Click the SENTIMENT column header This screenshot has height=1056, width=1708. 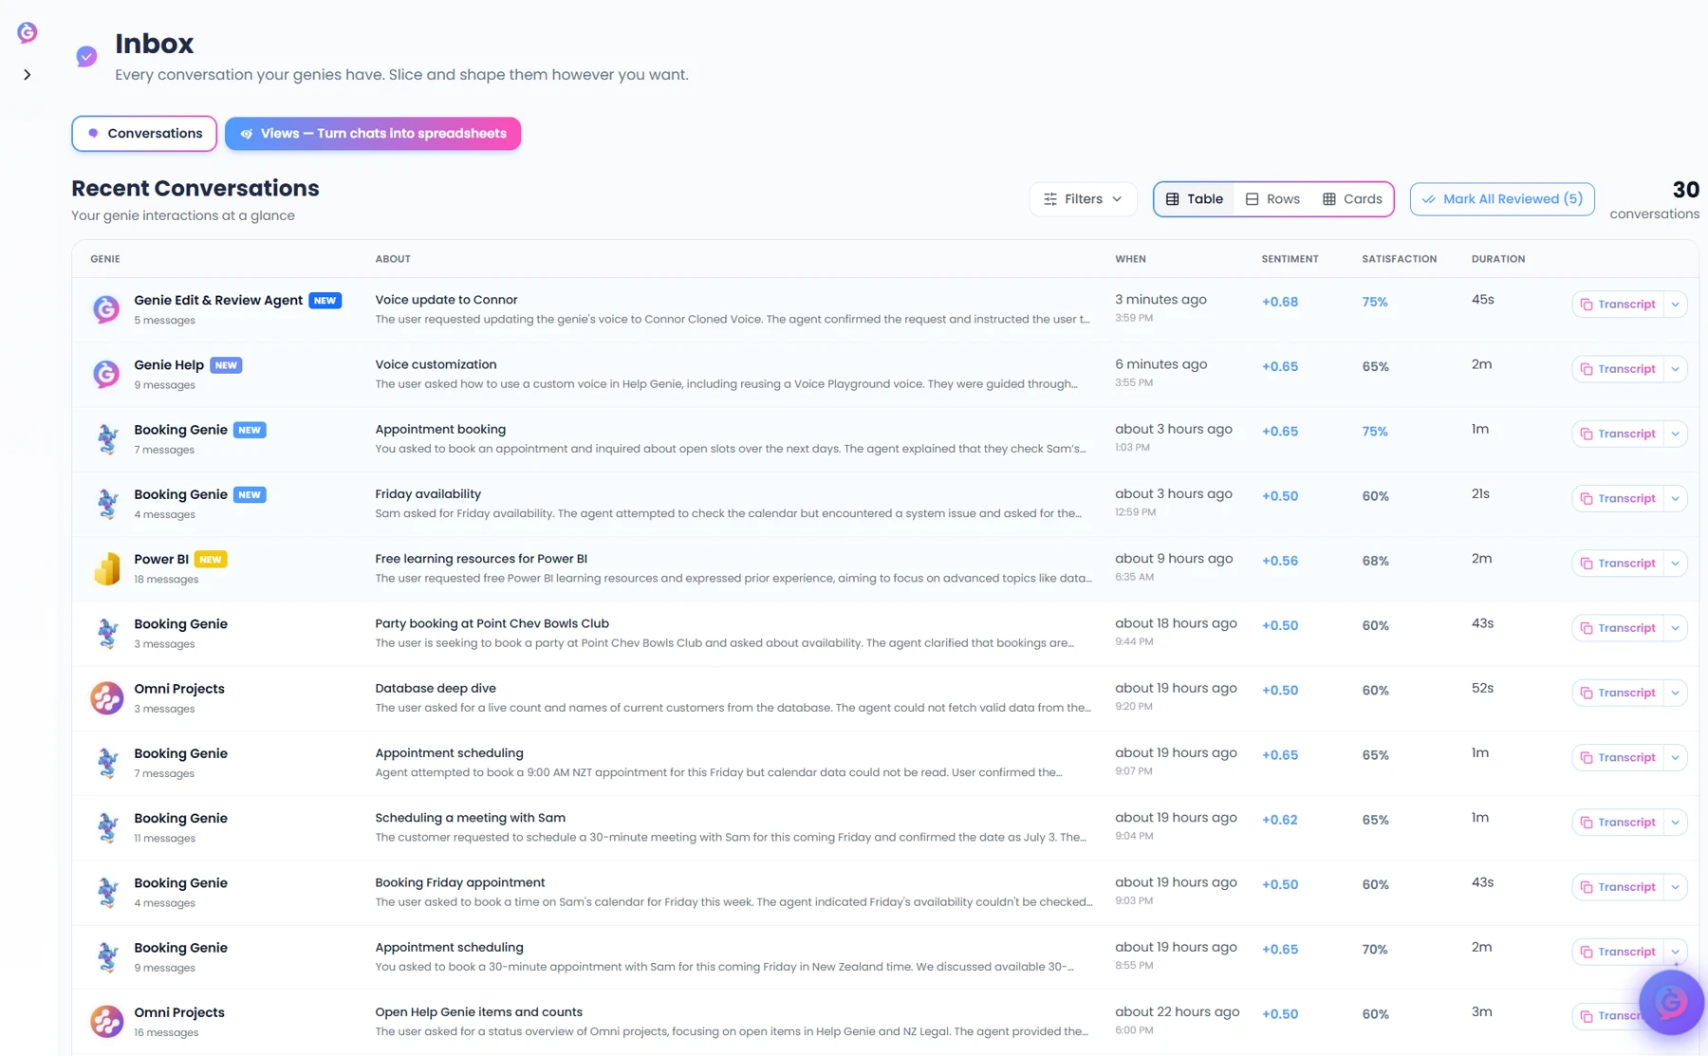(x=1290, y=259)
